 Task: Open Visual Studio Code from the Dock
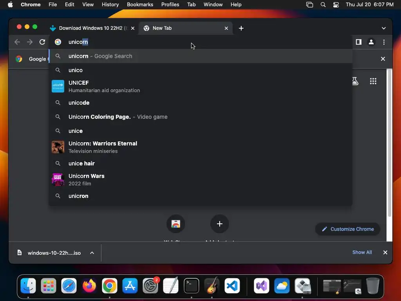232,285
